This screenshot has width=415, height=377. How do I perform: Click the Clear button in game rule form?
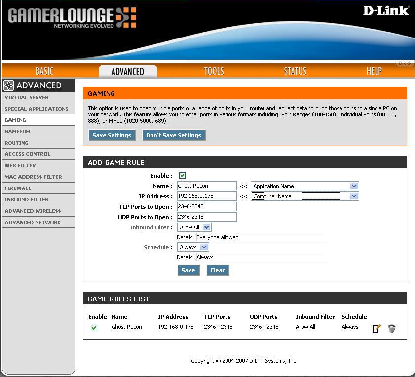pyautogui.click(x=217, y=270)
